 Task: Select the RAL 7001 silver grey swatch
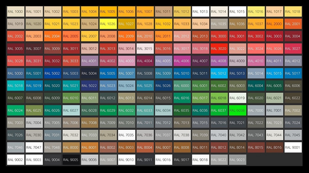point(274,110)
